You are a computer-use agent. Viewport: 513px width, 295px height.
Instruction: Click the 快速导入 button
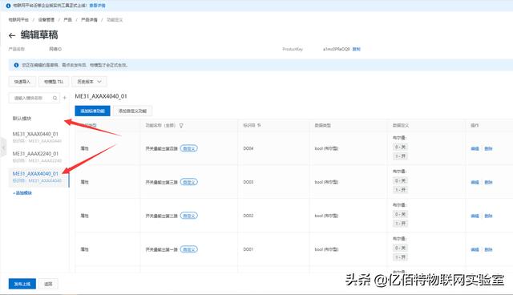point(22,82)
